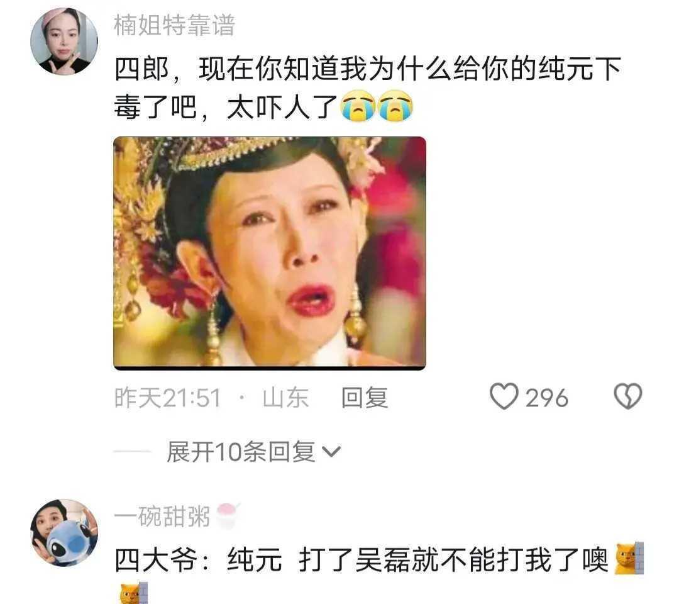Viewport: 679px width, 604px height.
Task: Like the comment with 296 likes
Action: point(504,396)
